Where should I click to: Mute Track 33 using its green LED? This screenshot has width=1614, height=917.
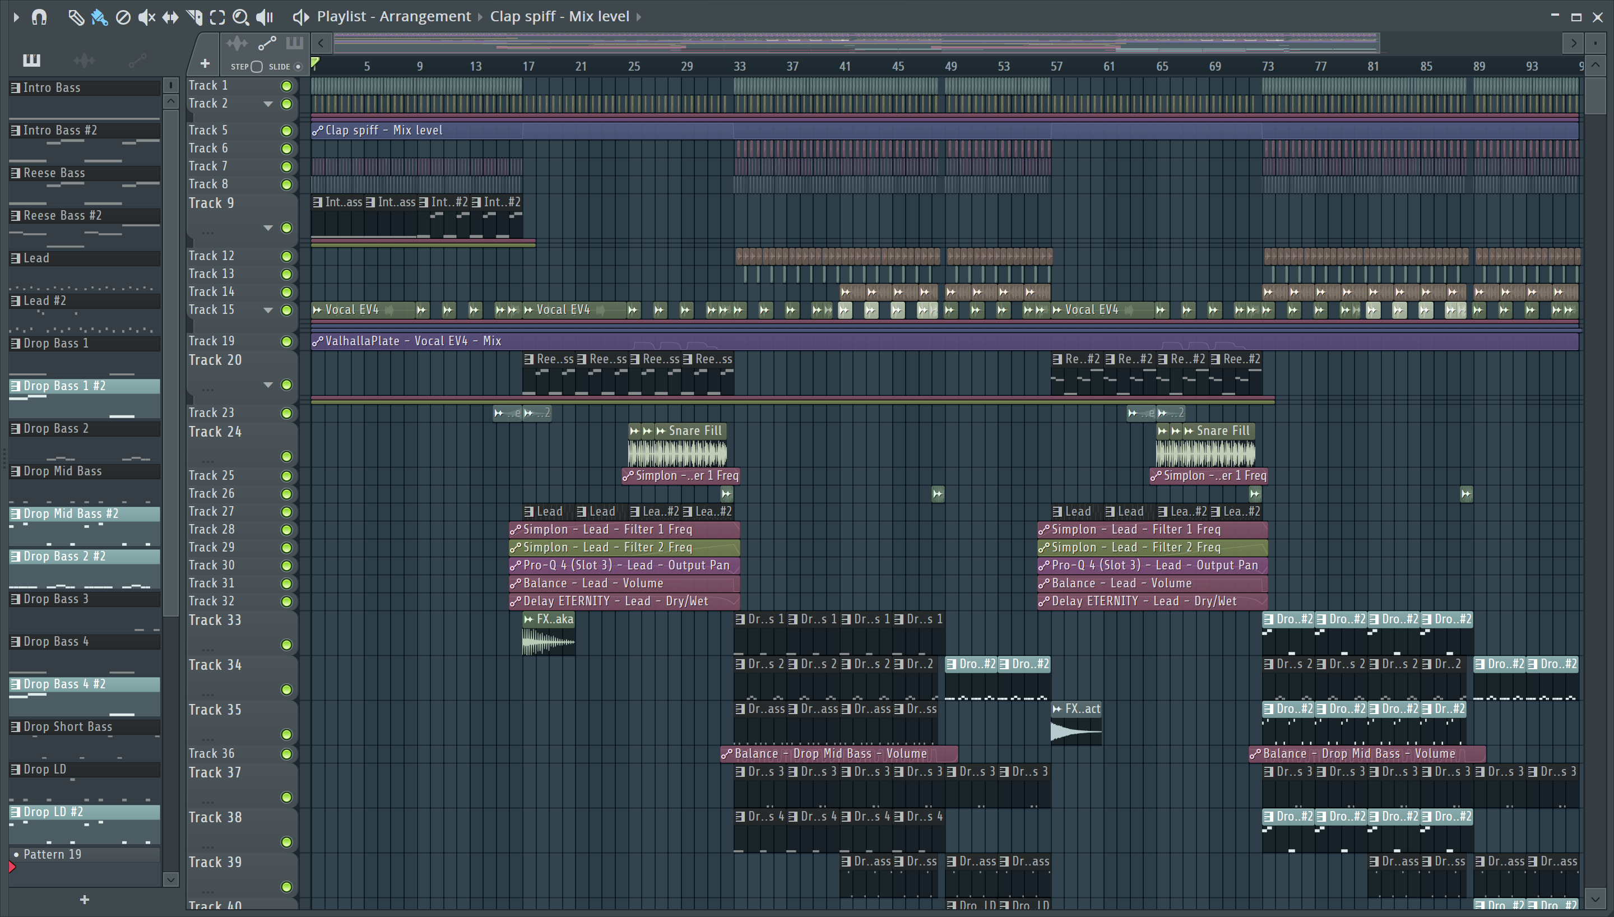click(286, 645)
